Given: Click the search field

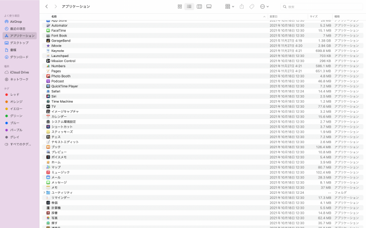Looking at the screenshot, I should coord(321,7).
